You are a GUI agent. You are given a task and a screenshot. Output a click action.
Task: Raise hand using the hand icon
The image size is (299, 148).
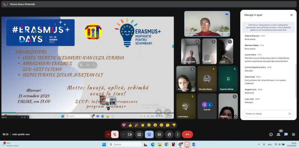pyautogui.click(x=169, y=134)
